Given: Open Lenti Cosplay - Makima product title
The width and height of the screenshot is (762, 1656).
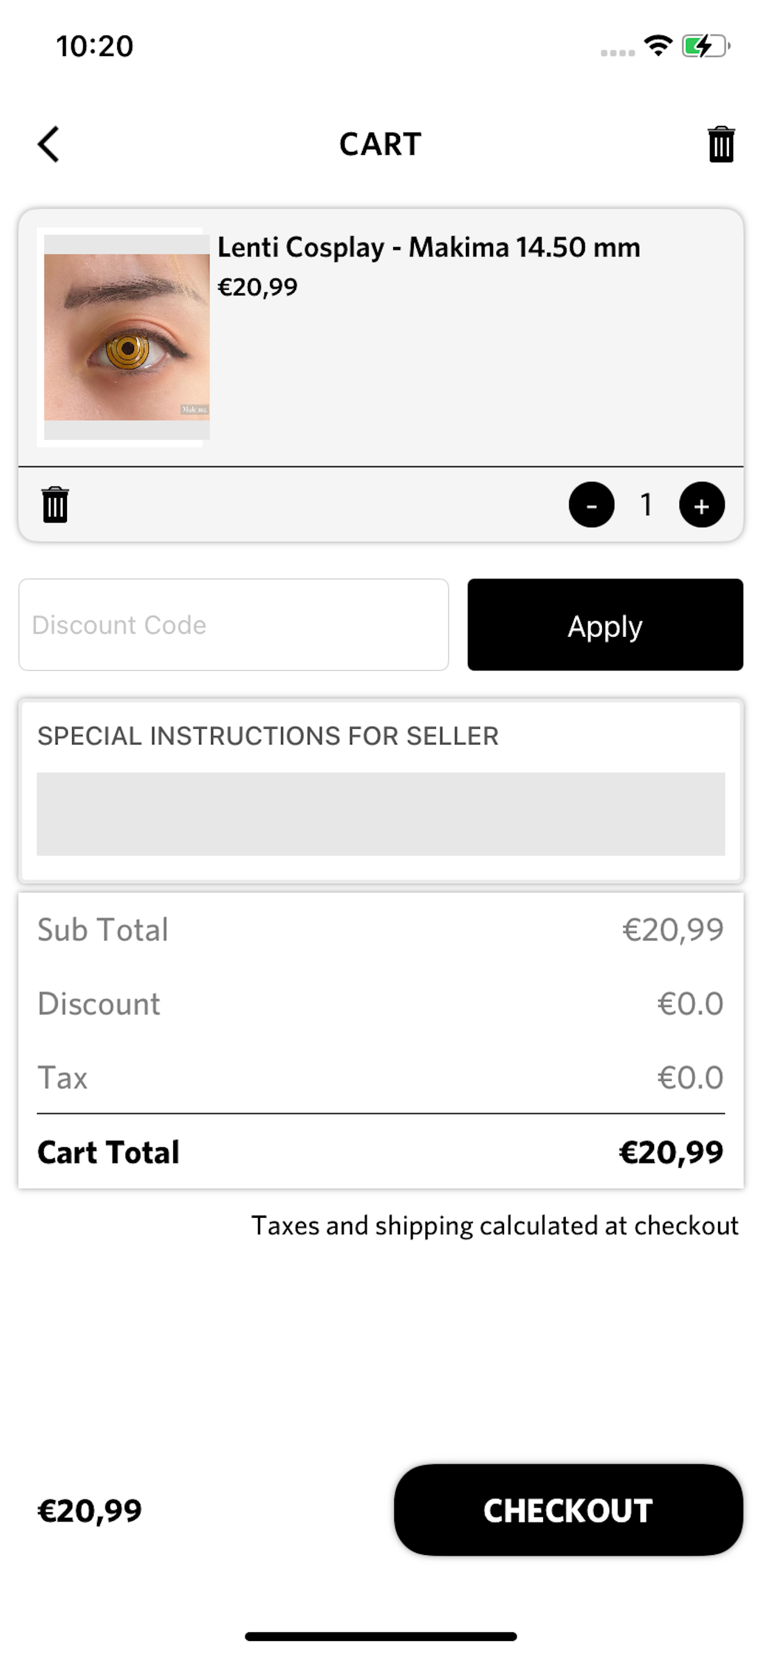Looking at the screenshot, I should [x=428, y=248].
